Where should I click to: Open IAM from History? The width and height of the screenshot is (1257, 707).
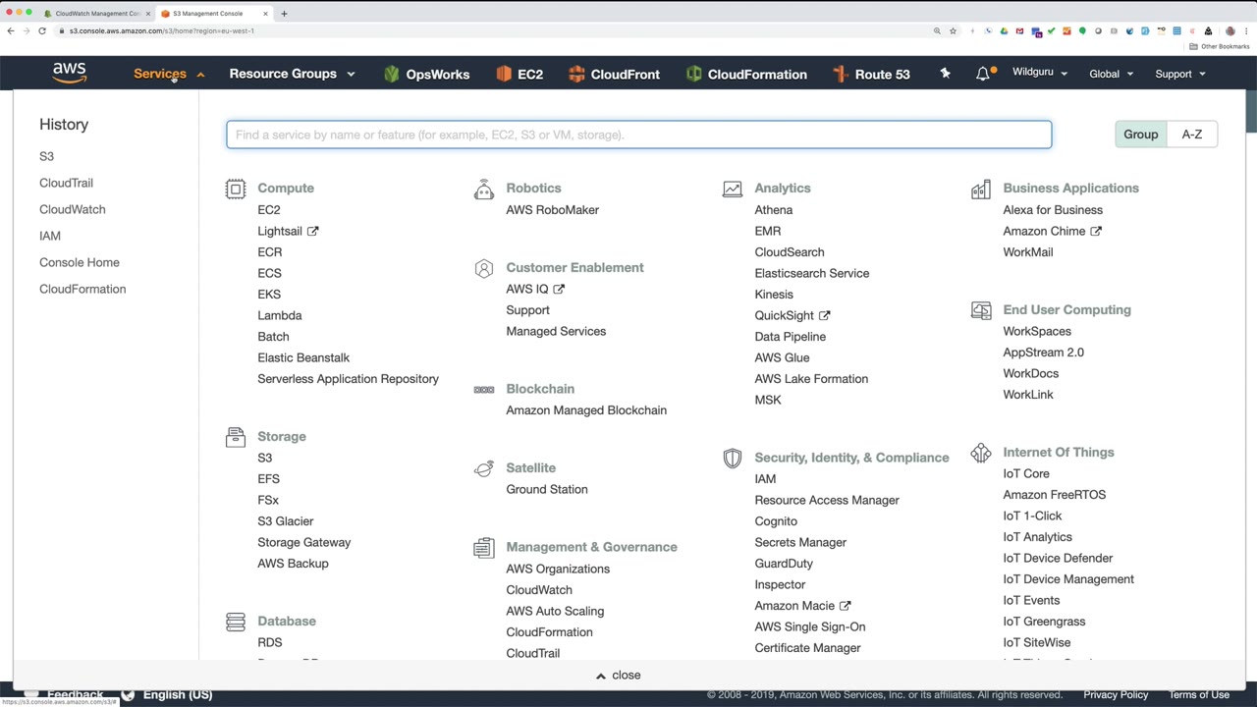coord(50,236)
